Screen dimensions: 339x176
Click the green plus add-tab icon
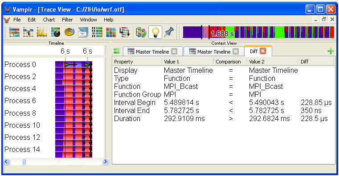click(x=331, y=51)
